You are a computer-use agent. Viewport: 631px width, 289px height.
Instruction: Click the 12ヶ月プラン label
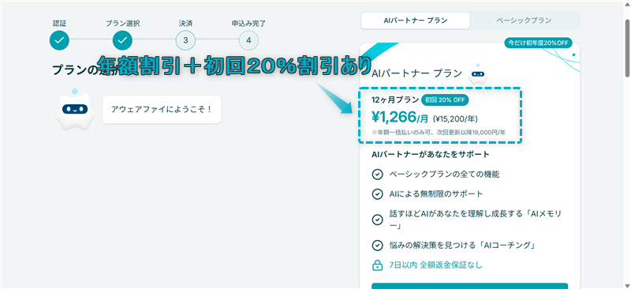395,100
